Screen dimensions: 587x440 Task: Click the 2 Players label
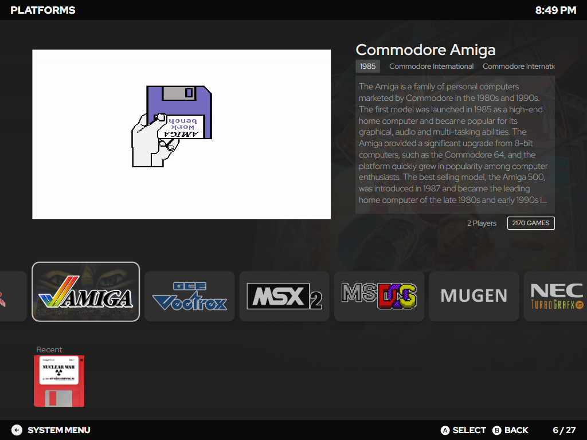pos(482,223)
